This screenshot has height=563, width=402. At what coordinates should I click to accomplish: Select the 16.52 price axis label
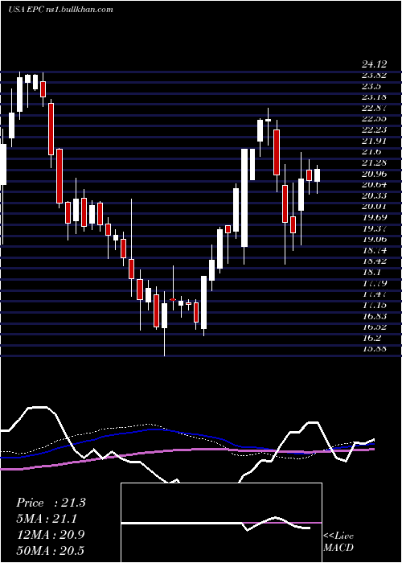[x=374, y=327]
